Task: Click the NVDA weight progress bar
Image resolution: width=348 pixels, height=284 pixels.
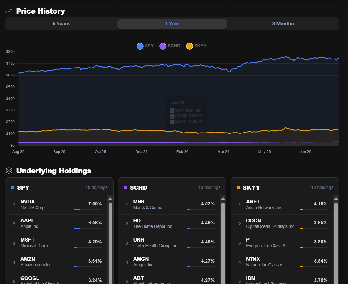Action: click(88, 209)
